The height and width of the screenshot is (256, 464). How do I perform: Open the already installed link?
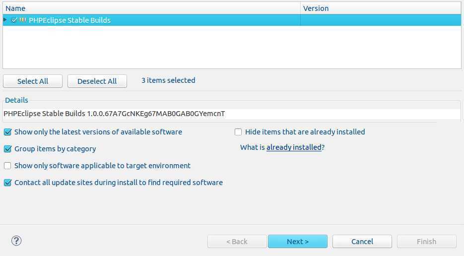click(x=294, y=147)
